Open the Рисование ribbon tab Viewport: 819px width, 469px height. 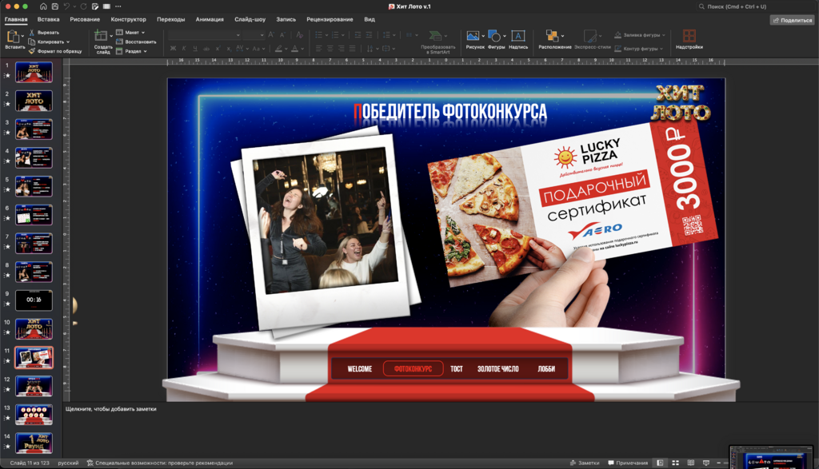[x=85, y=19]
